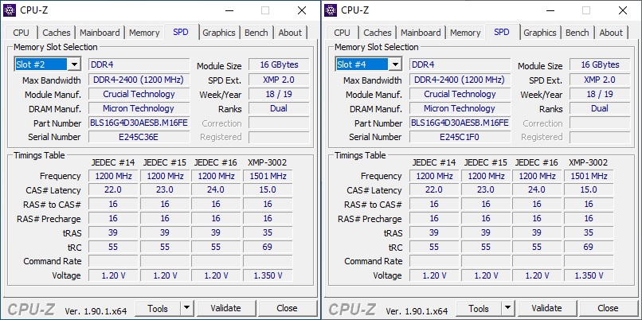Click the DDR4 memory type field in right window

coord(460,64)
